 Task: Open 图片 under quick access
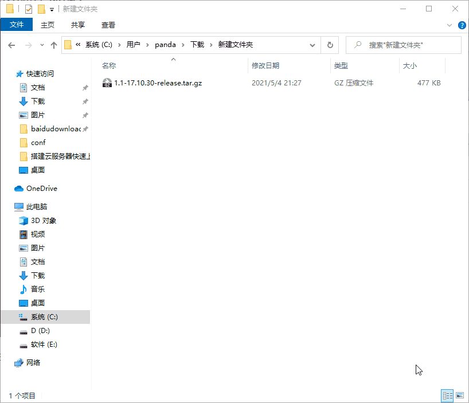click(x=38, y=115)
